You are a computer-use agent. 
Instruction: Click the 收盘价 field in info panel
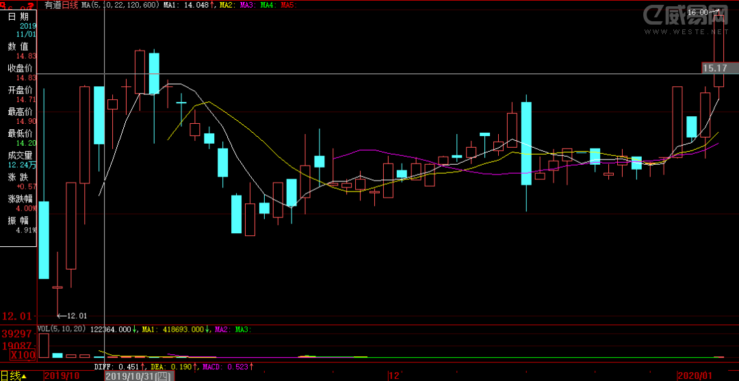click(20, 68)
